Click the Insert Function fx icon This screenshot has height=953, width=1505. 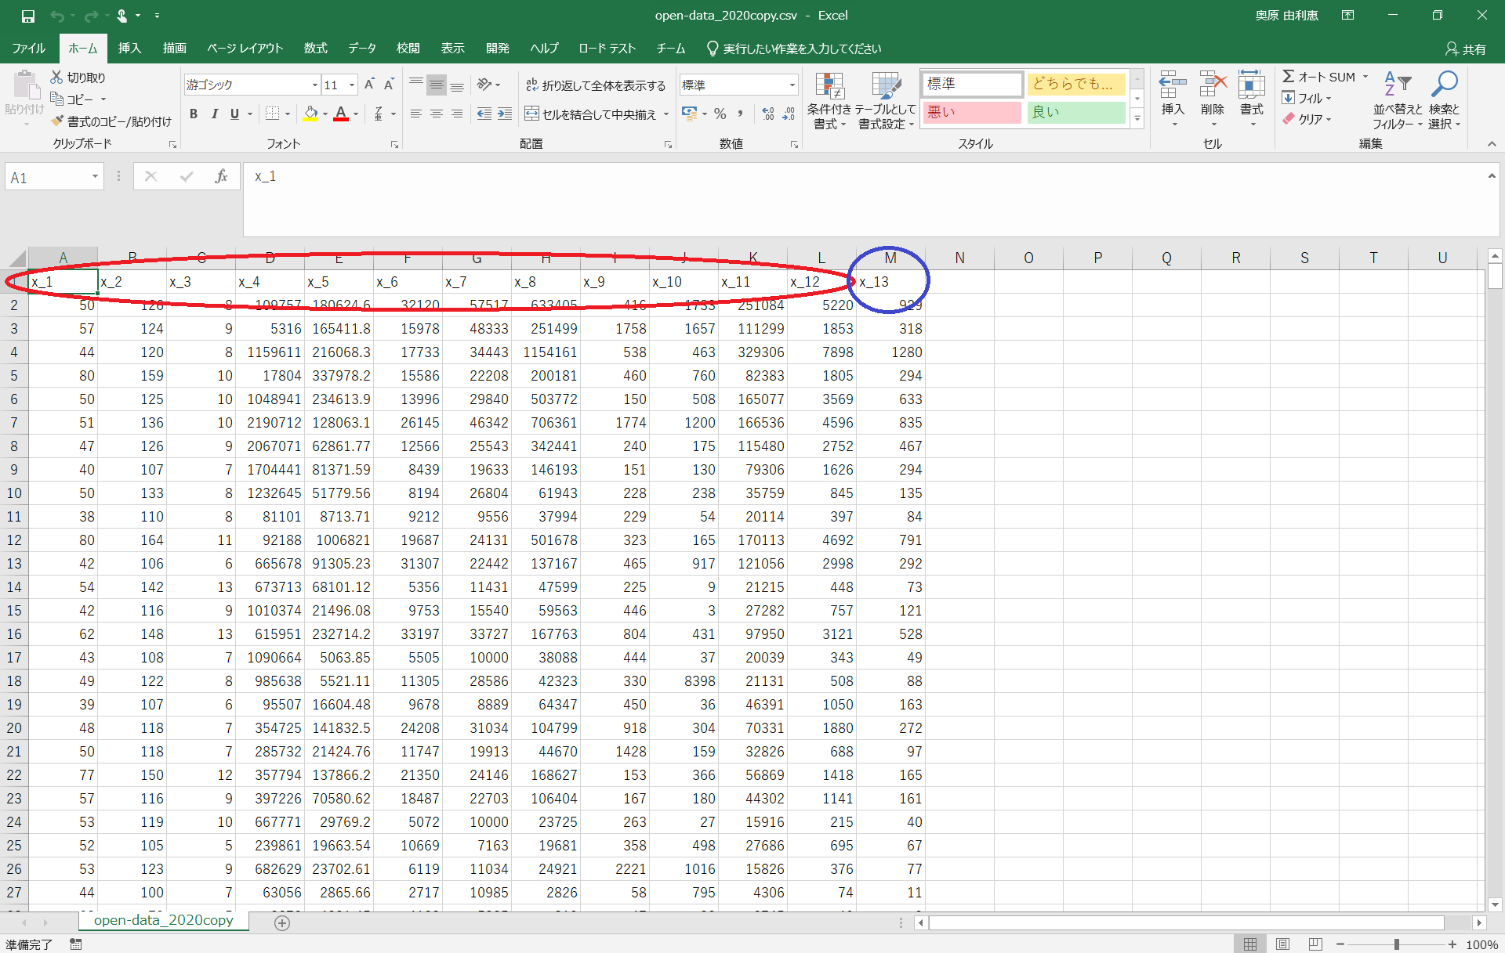coord(221,177)
